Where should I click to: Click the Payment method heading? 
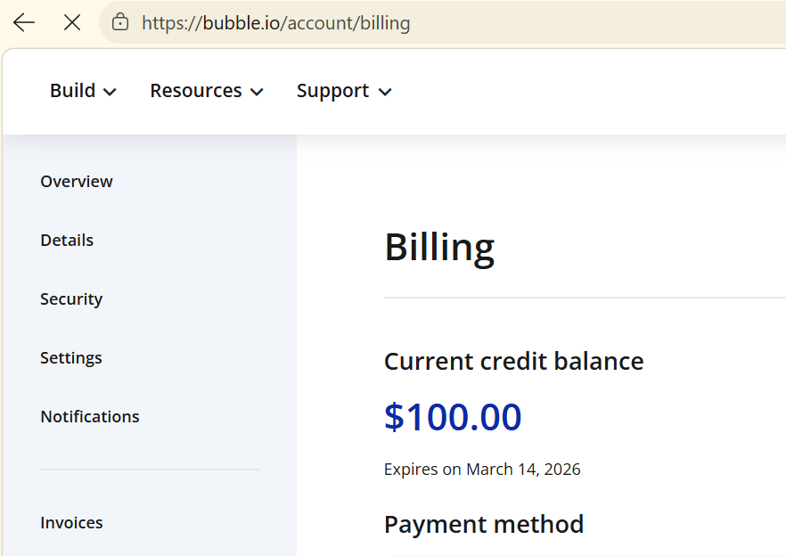(x=484, y=524)
